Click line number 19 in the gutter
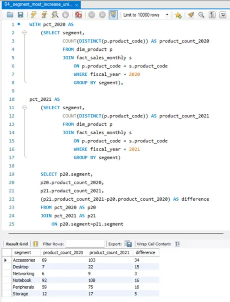Image resolution: width=230 pixels, height=302 pixels. coord(12,174)
